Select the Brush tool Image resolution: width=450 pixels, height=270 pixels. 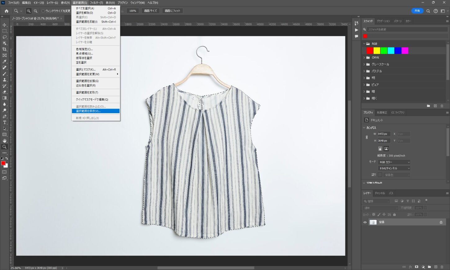coord(4,74)
